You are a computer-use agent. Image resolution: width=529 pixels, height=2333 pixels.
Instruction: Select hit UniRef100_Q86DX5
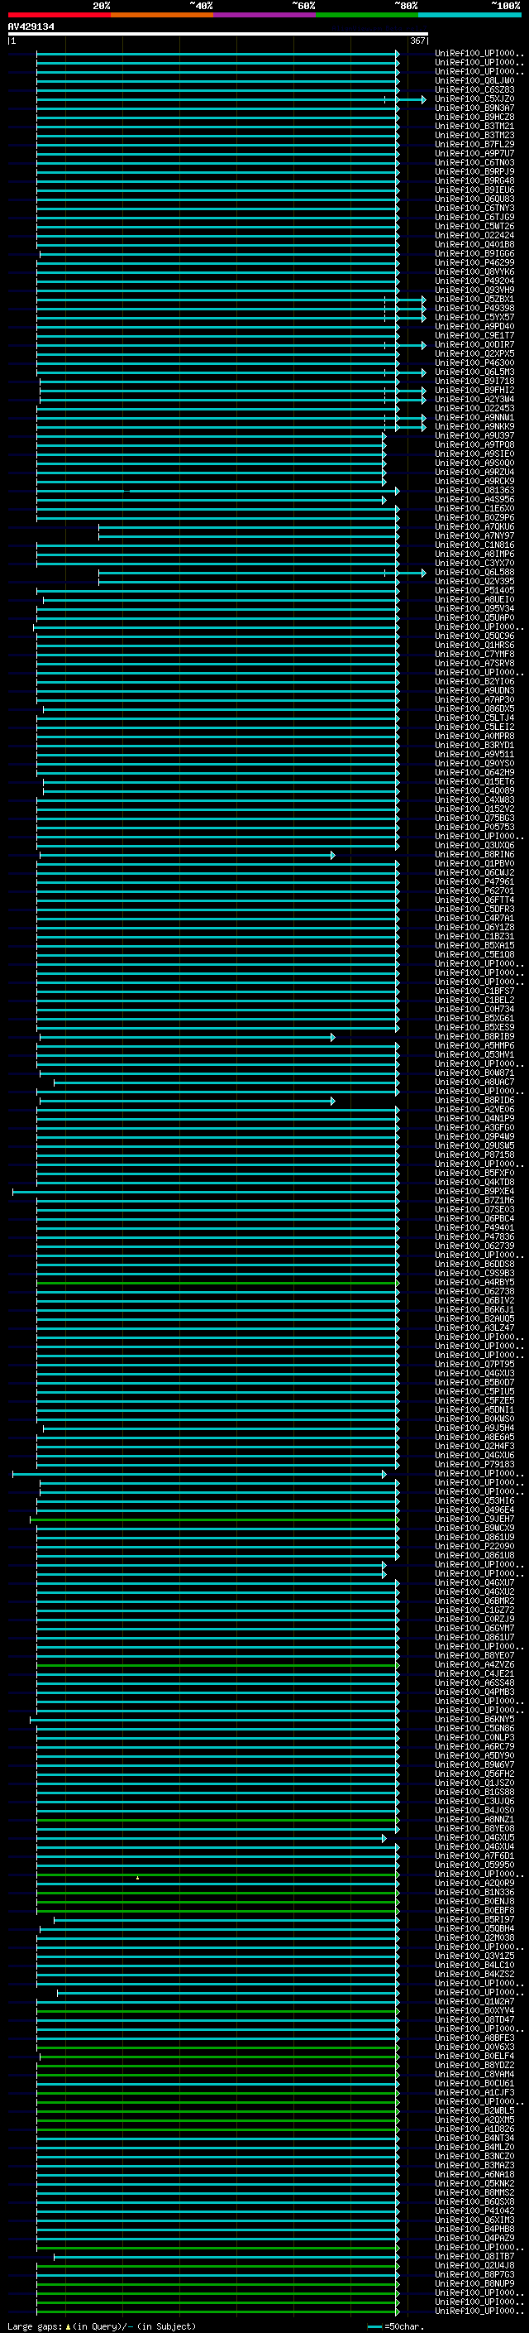(x=474, y=708)
